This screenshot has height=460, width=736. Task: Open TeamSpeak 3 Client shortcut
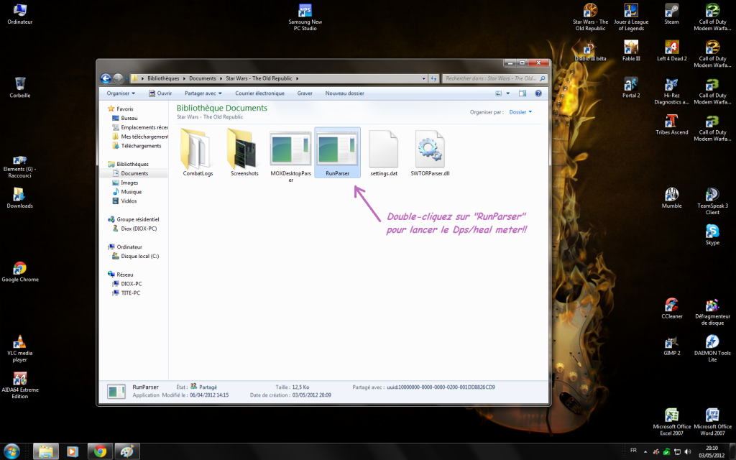click(x=712, y=201)
